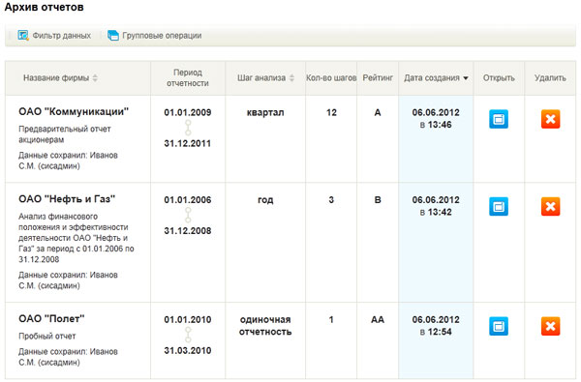Click the Кол-во шагов column header
This screenshot has width=581, height=382.
(331, 78)
